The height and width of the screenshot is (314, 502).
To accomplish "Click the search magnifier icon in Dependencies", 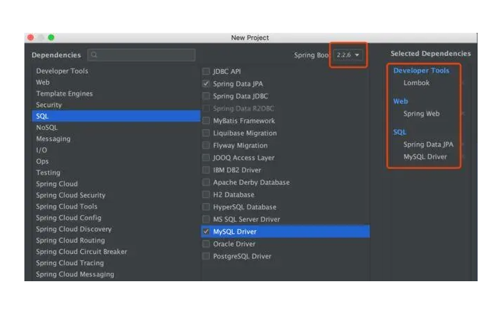I will 93,54.
